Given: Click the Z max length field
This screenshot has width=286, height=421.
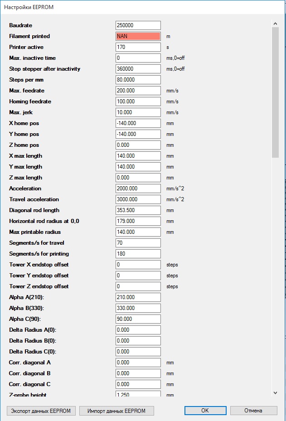Looking at the screenshot, I should pos(138,178).
